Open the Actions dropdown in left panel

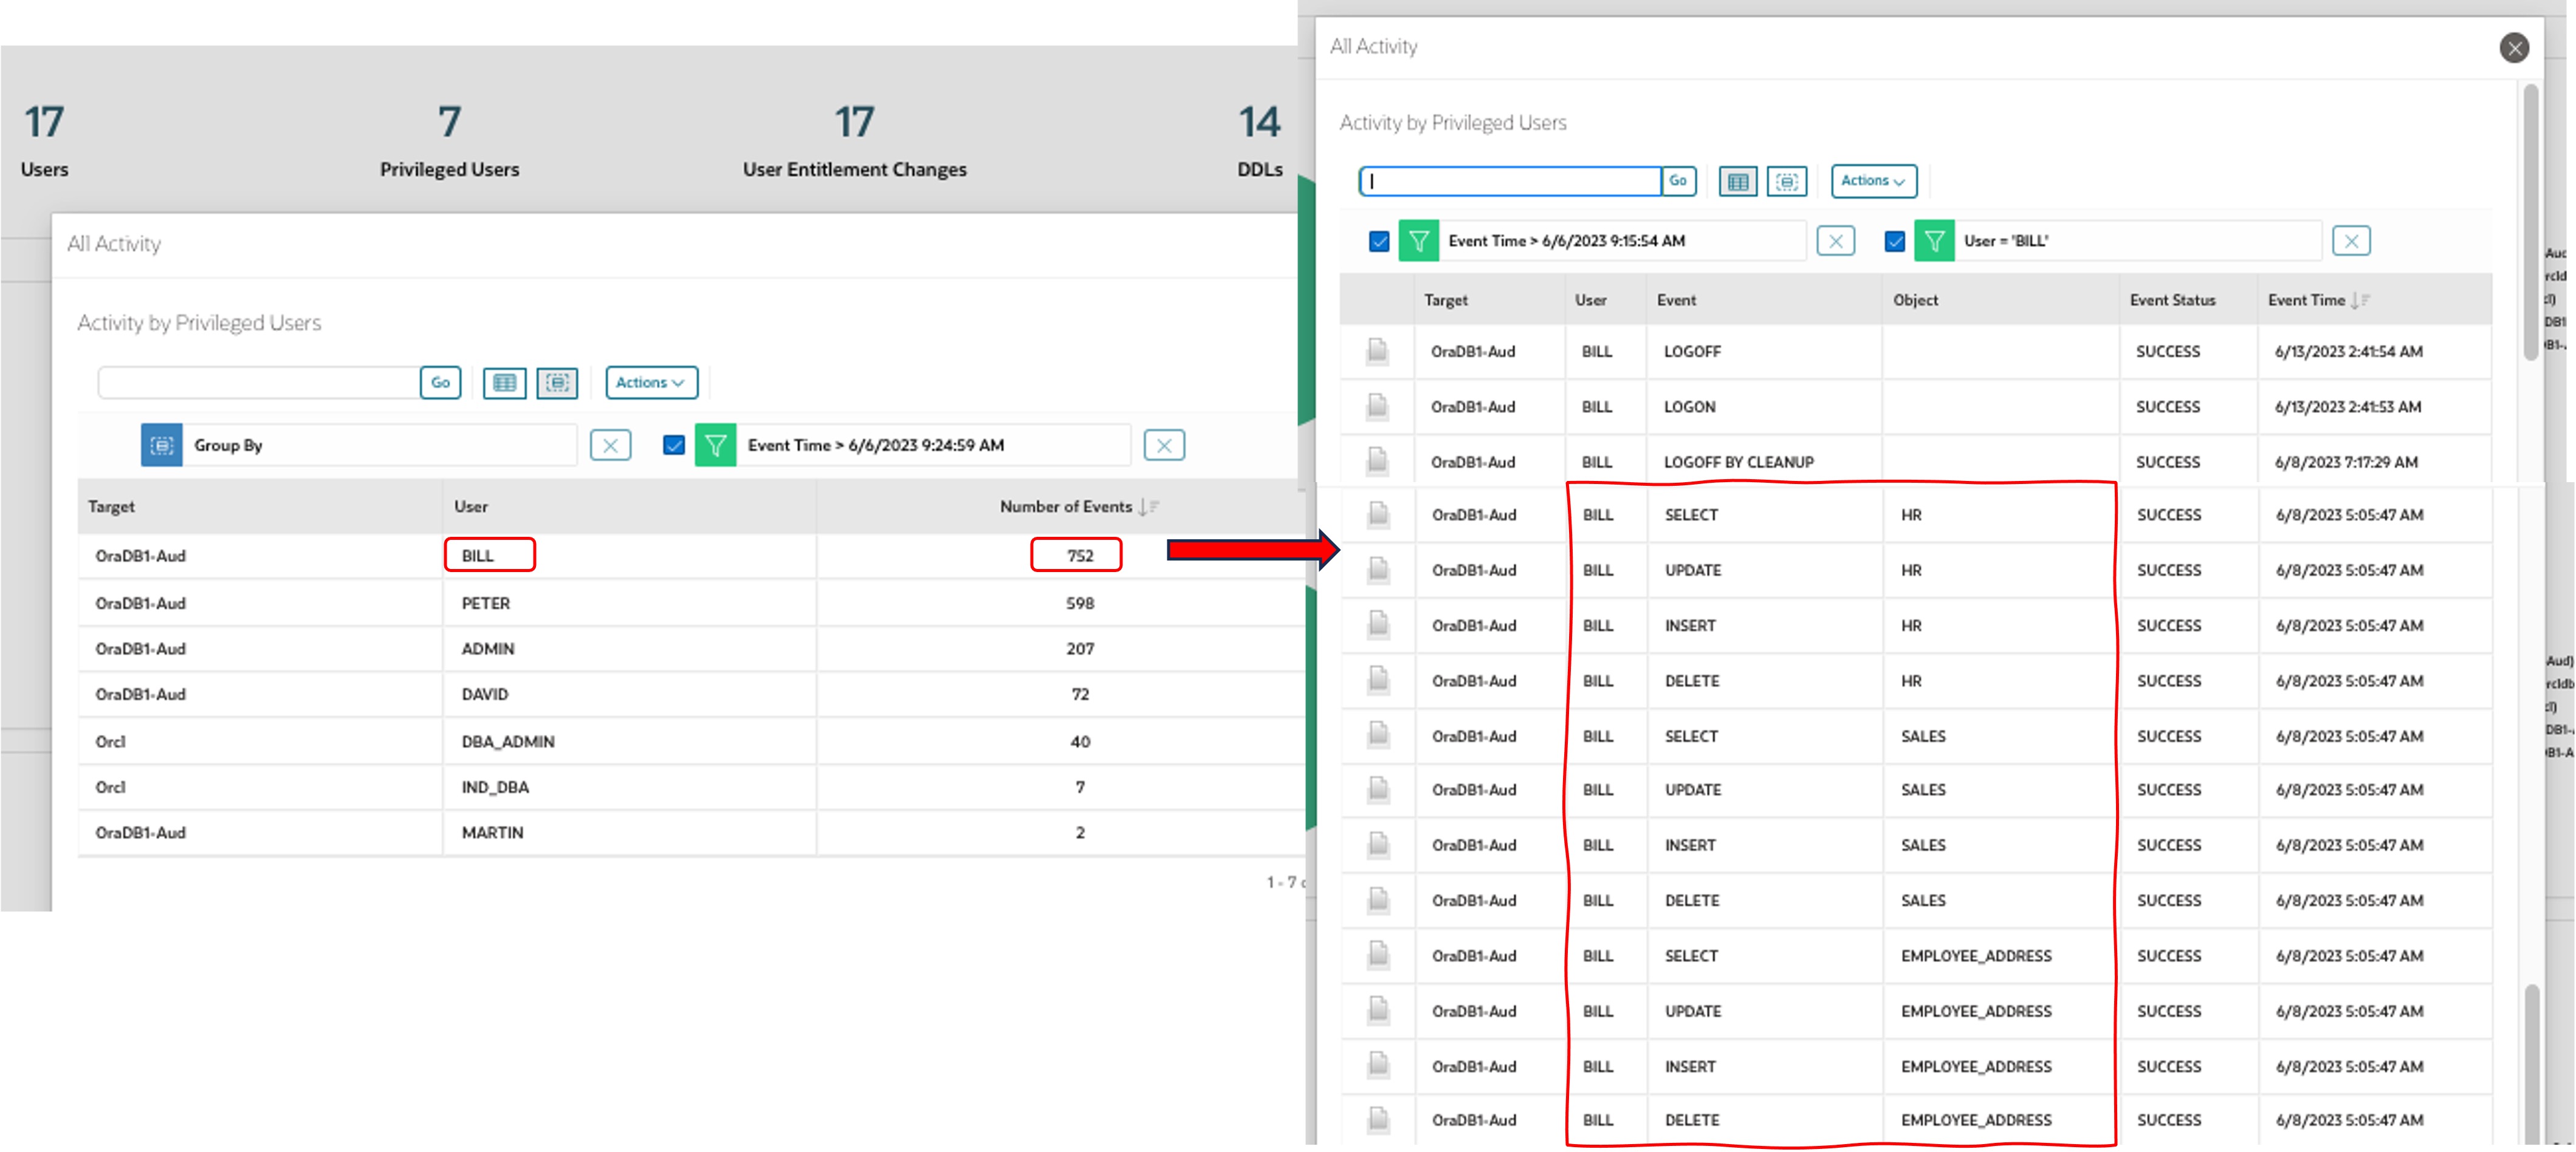point(650,383)
